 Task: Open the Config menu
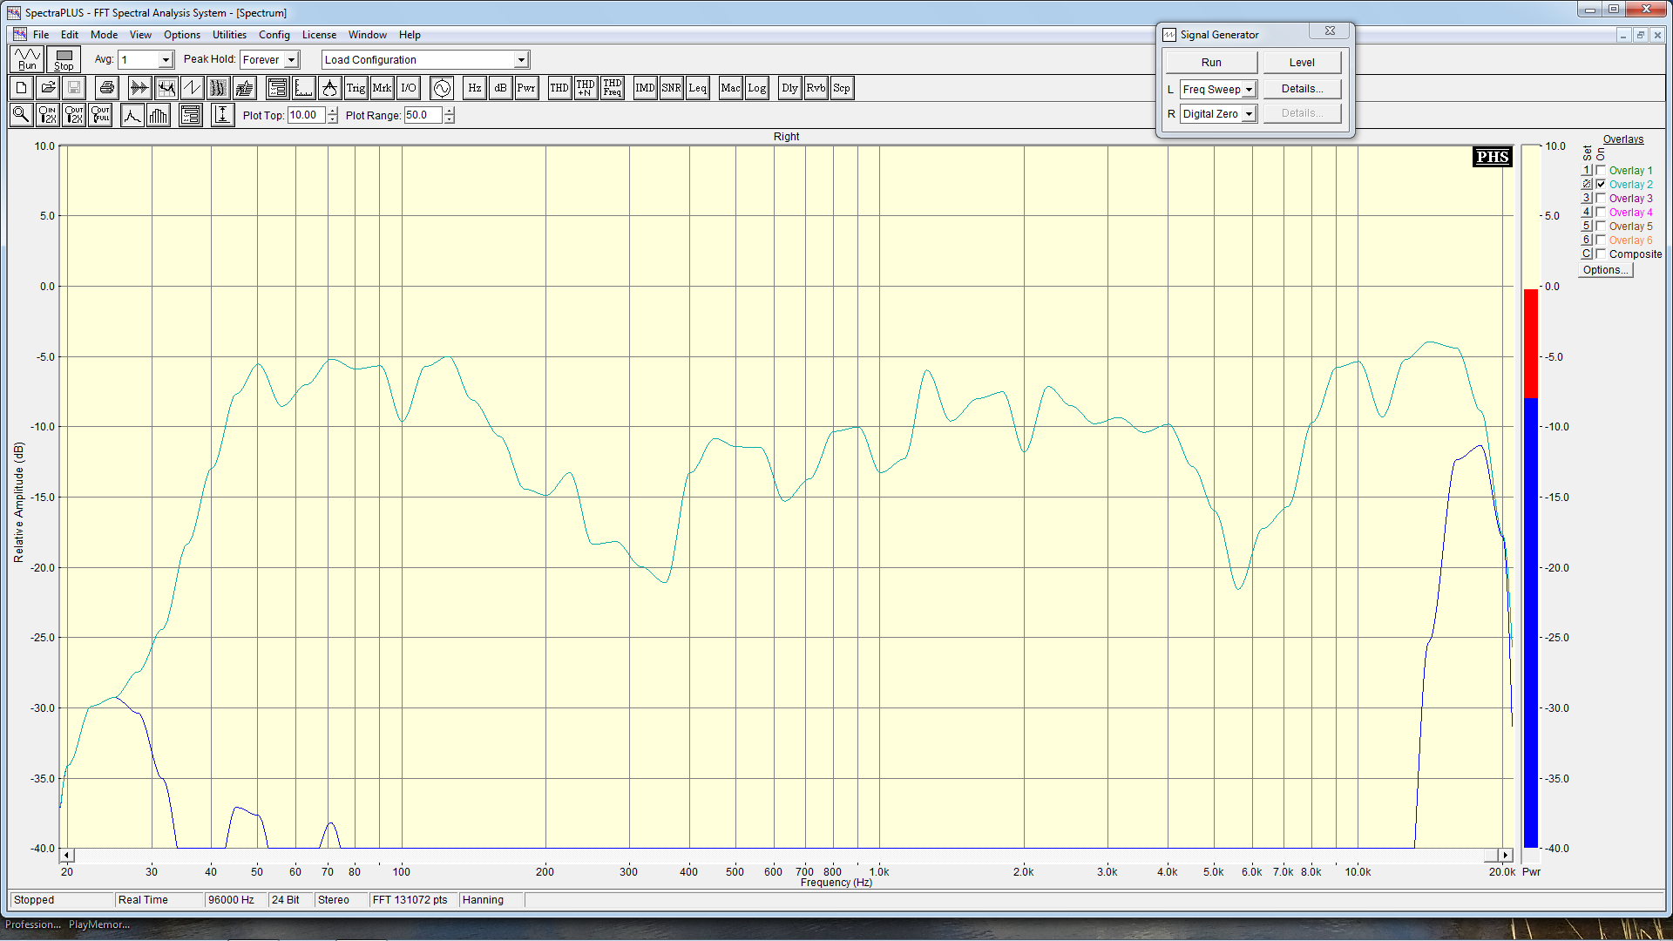[274, 35]
